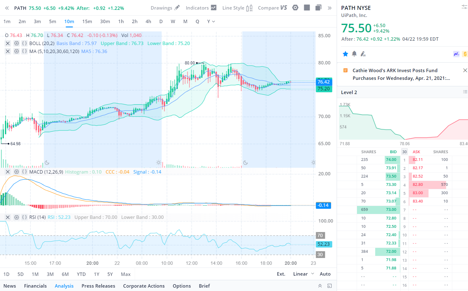This screenshot has height=291, width=468.
Task: Remove the BOLL indicator with X
Action: tap(8, 43)
